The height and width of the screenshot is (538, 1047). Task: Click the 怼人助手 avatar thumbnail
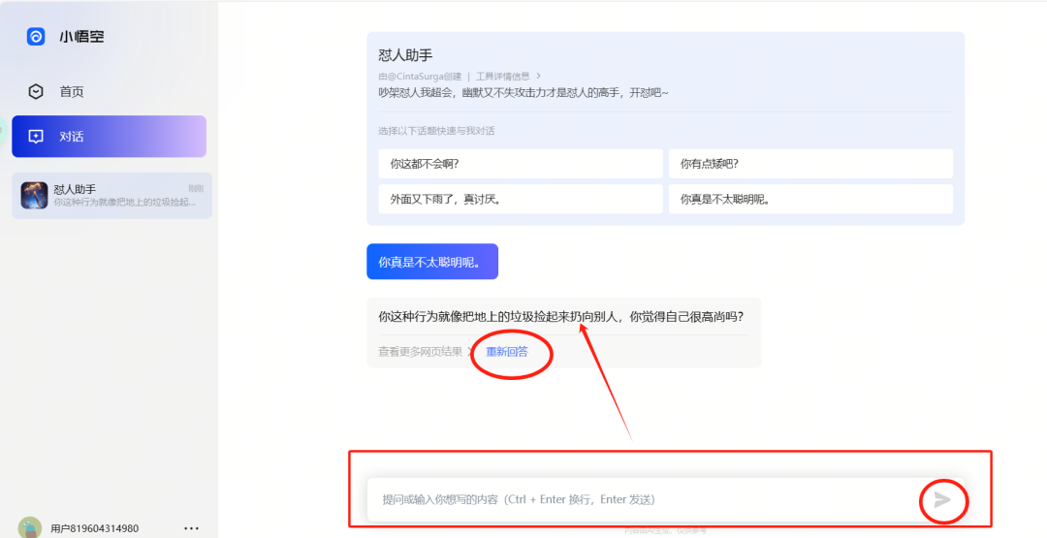click(x=34, y=196)
